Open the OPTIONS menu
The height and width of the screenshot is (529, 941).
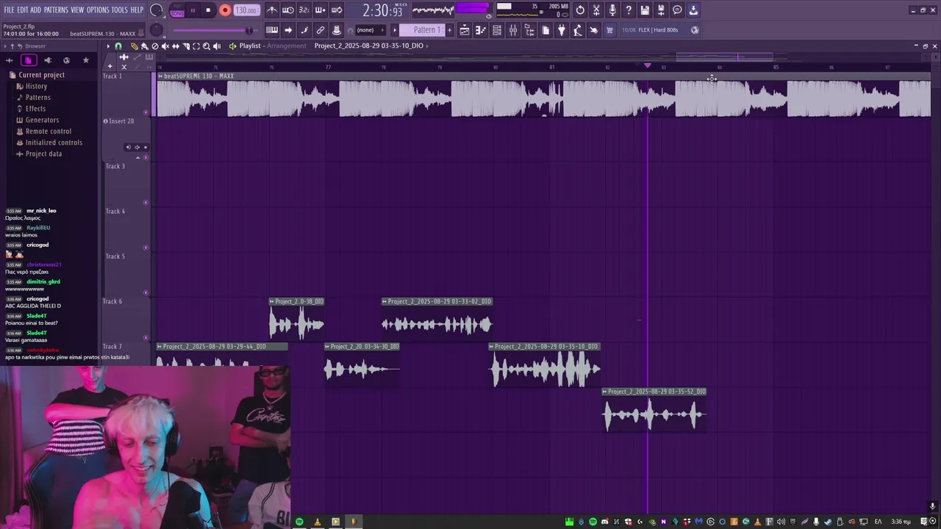click(x=98, y=10)
